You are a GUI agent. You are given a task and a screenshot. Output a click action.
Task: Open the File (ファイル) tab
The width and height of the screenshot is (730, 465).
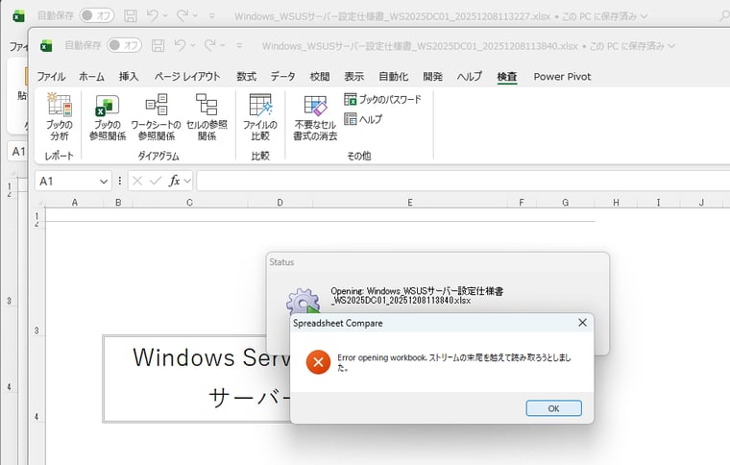pos(51,76)
